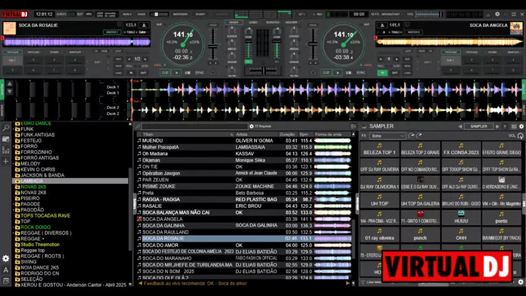Open the BROWSER top bar item
526x296 pixels.
point(180,14)
